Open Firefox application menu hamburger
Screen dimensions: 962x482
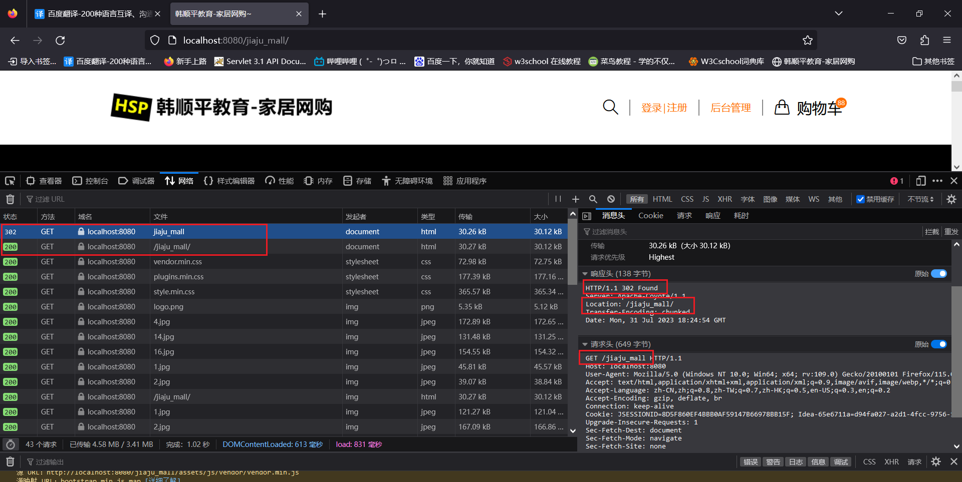coord(946,41)
